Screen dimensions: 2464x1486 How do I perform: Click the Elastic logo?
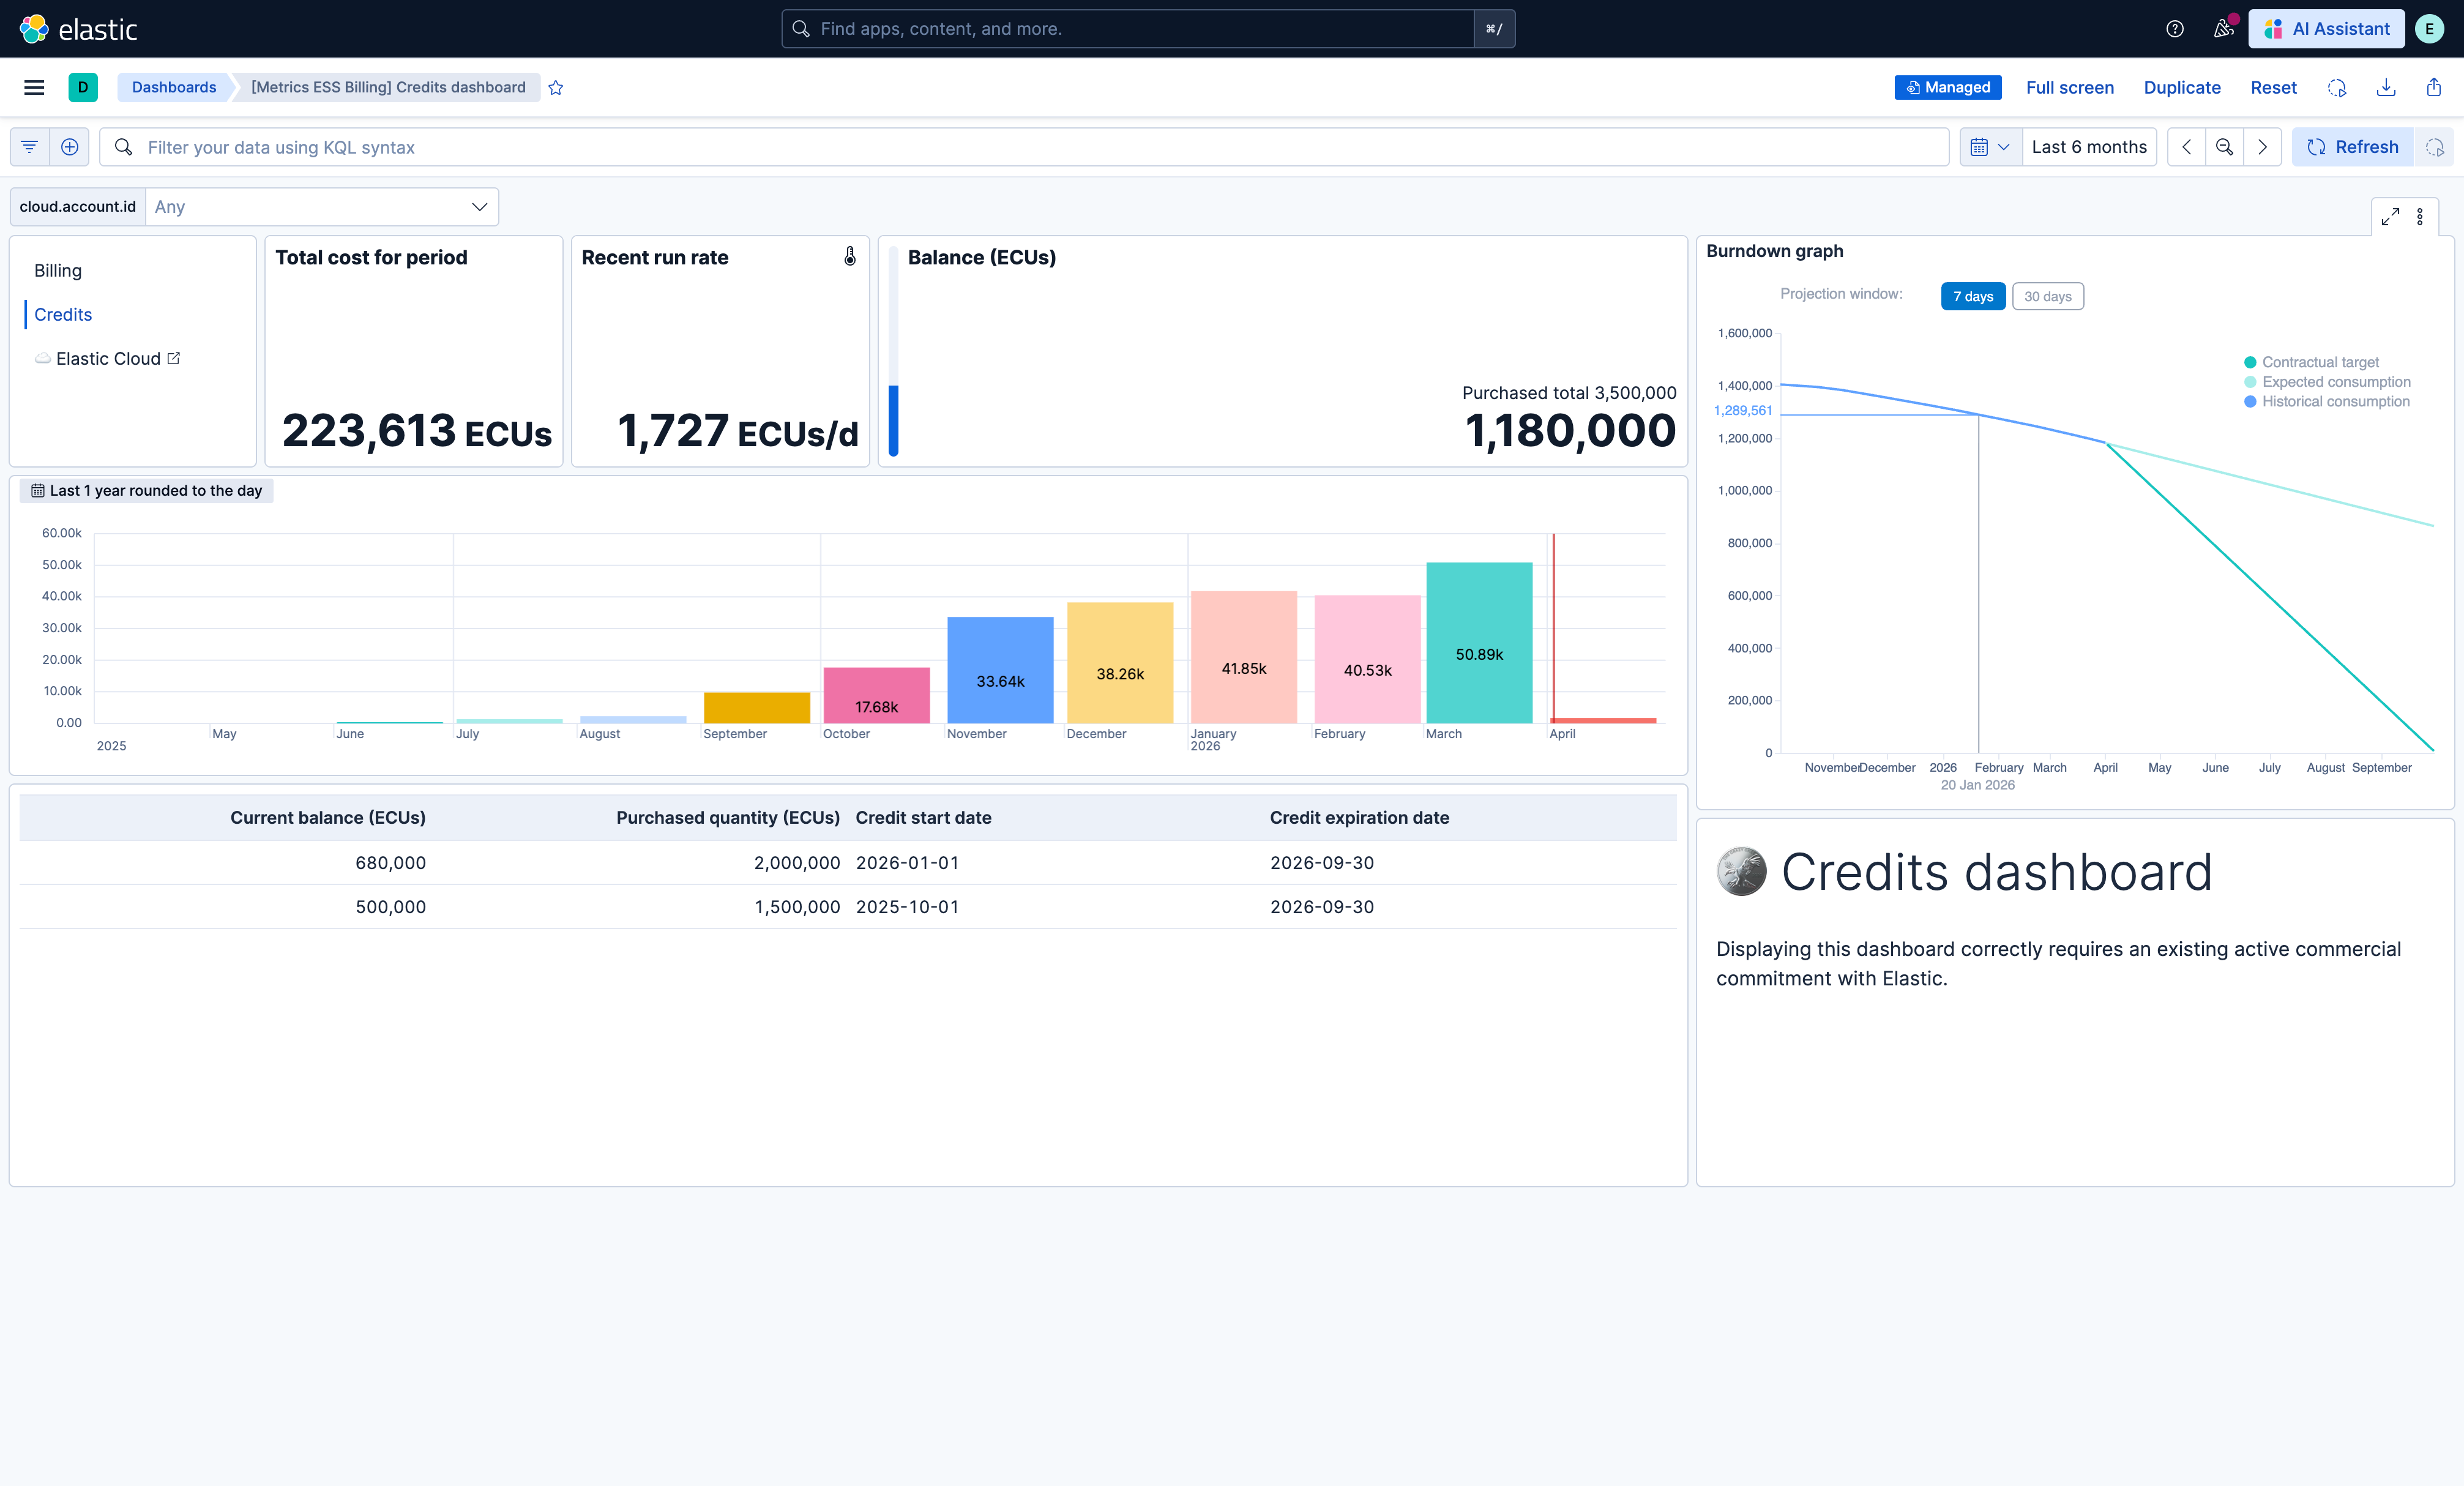click(x=78, y=29)
